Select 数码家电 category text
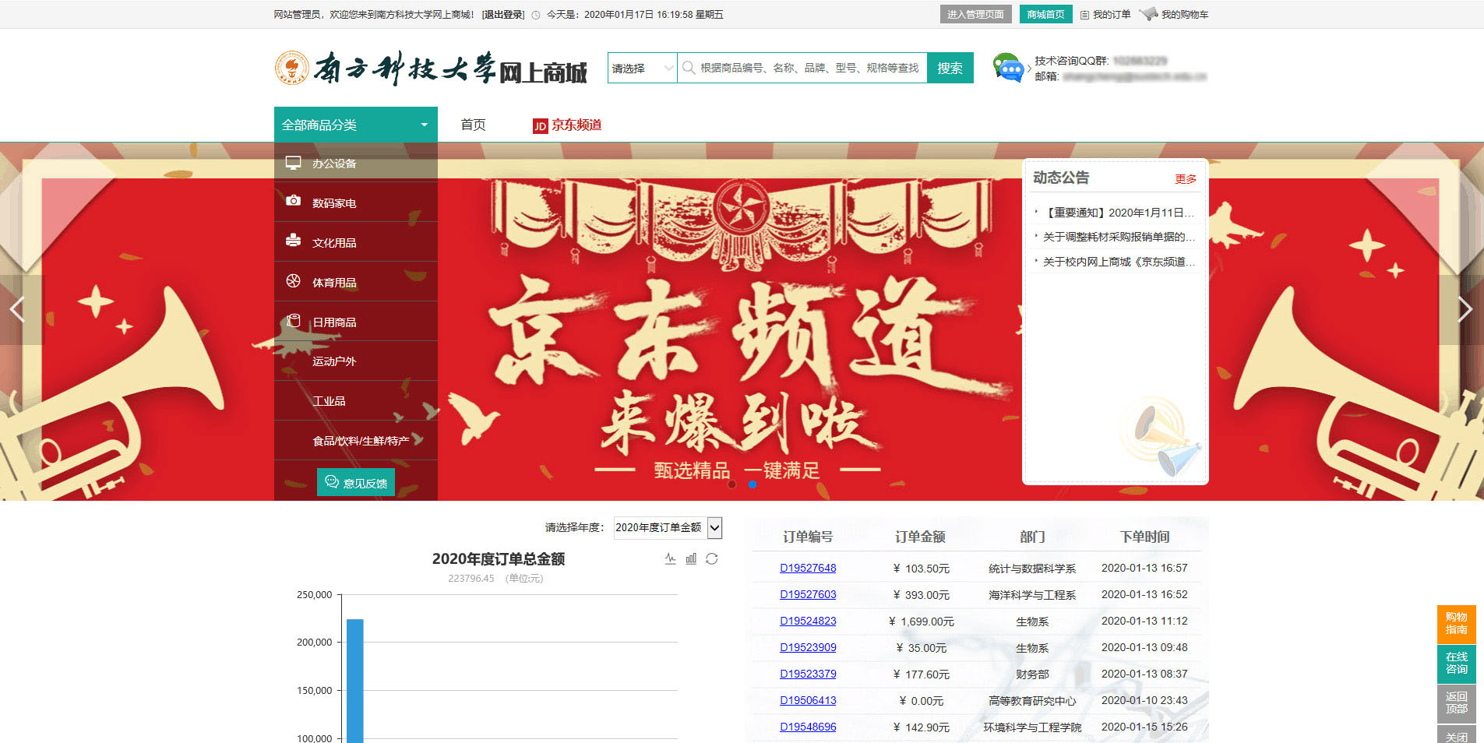The height and width of the screenshot is (743, 1484). (334, 202)
